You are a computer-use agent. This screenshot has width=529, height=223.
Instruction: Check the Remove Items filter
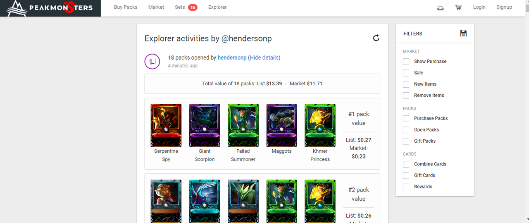point(406,95)
